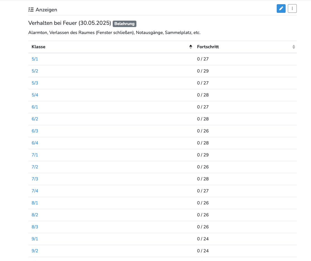
Task: Go to class 9/2 link
Action: tap(35, 251)
